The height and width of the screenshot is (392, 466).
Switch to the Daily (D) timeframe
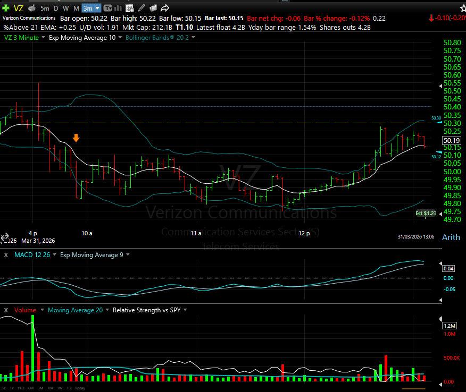pyautogui.click(x=56, y=8)
